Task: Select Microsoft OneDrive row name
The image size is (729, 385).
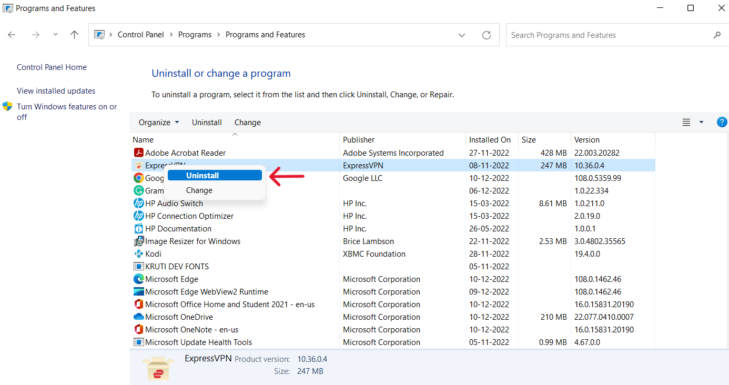Action: tap(179, 317)
